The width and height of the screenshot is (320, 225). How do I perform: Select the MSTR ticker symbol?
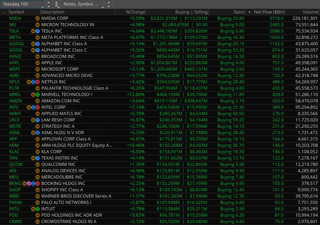coord(15,126)
